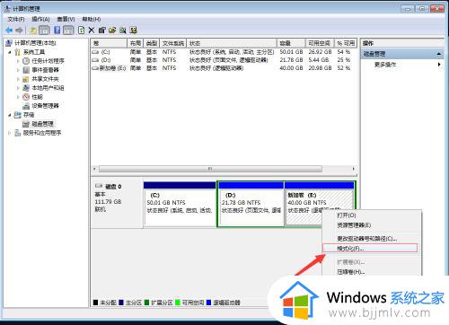Click the horizontal scrollbar left arrow

click(x=94, y=169)
